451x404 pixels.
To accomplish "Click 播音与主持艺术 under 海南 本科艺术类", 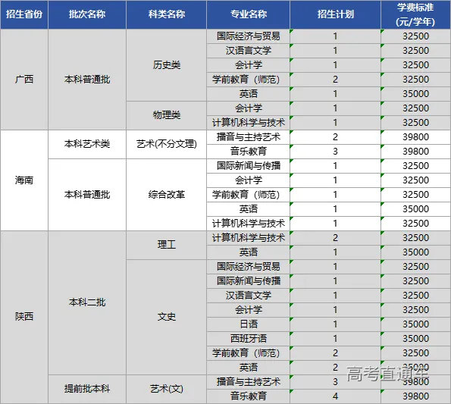I will [x=248, y=137].
